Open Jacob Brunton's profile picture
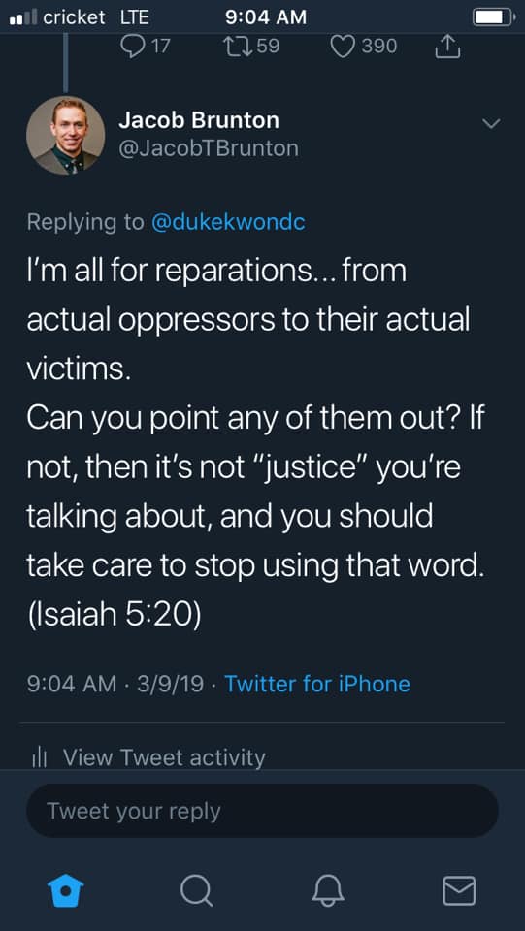 click(65, 136)
